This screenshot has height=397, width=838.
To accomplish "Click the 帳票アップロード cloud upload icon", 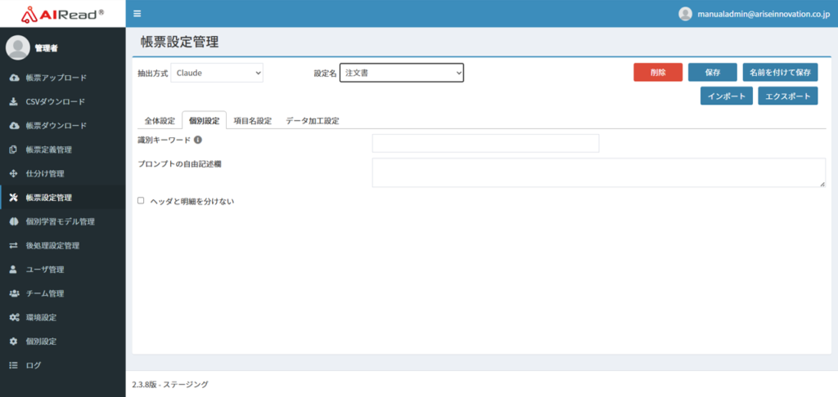I will [13, 78].
